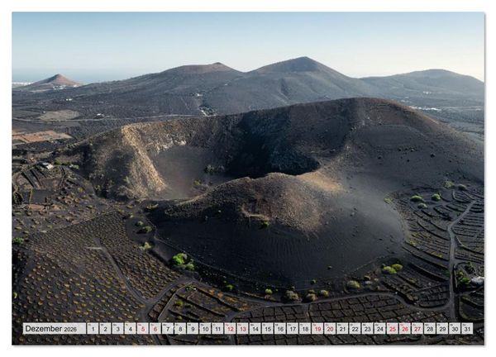Choose day 20 on the strip
This screenshot has width=496, height=357.
coord(330,329)
